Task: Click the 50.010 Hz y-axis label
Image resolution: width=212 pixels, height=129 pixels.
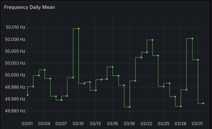Action: tap(16, 28)
